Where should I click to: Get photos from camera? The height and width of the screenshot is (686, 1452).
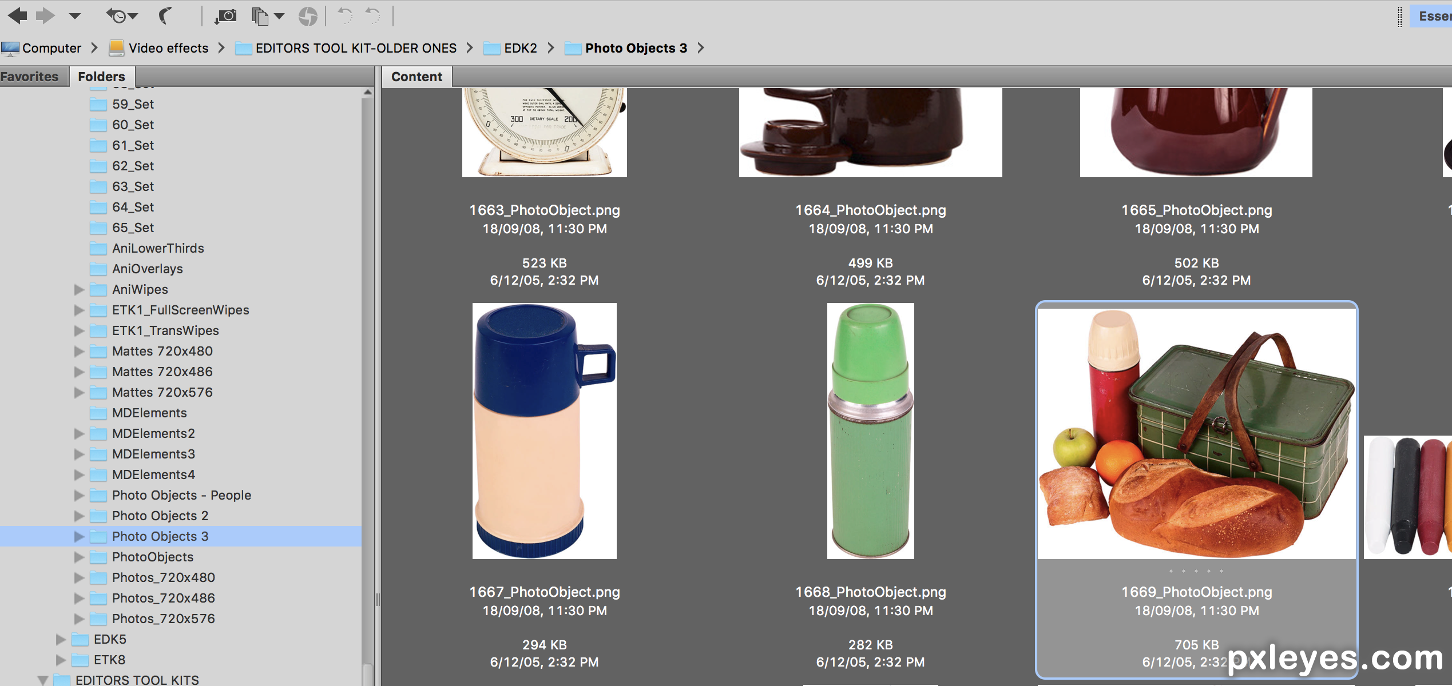[x=225, y=16]
